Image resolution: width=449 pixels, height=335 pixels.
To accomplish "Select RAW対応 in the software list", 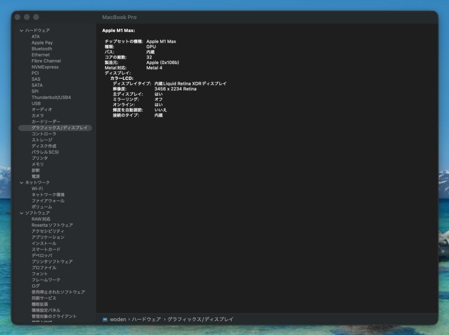I will 41,219.
